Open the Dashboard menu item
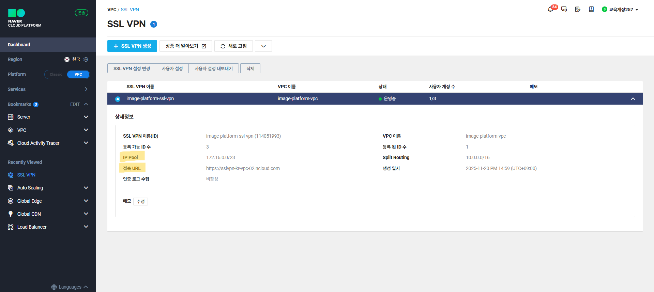654x292 pixels. tap(48, 45)
